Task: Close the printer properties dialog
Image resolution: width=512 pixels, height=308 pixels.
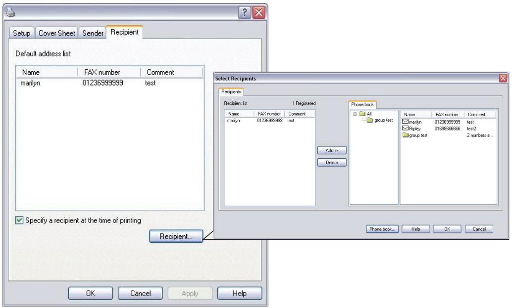Action: [259, 13]
